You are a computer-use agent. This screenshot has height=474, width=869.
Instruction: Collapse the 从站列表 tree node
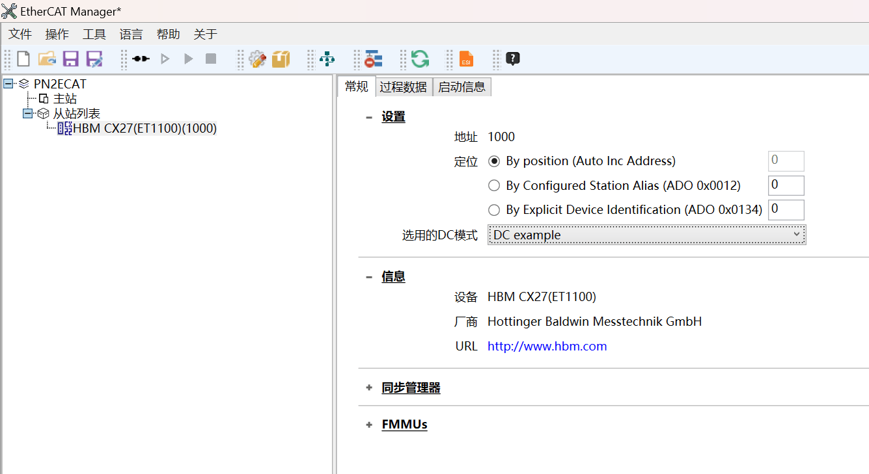pyautogui.click(x=27, y=113)
